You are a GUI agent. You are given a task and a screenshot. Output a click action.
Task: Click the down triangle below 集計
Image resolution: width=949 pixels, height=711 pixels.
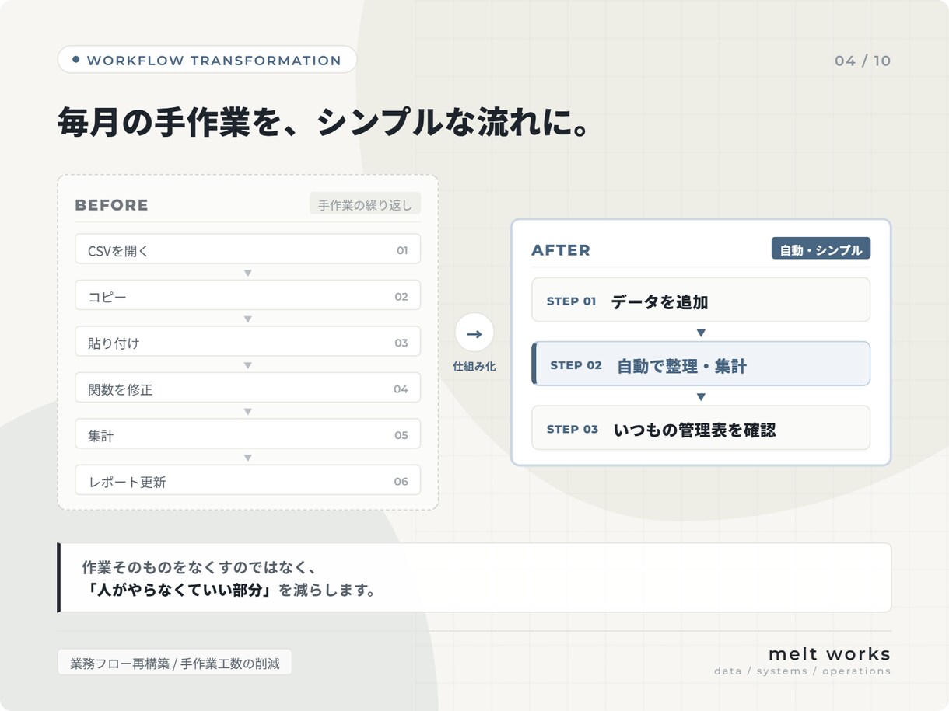[248, 458]
